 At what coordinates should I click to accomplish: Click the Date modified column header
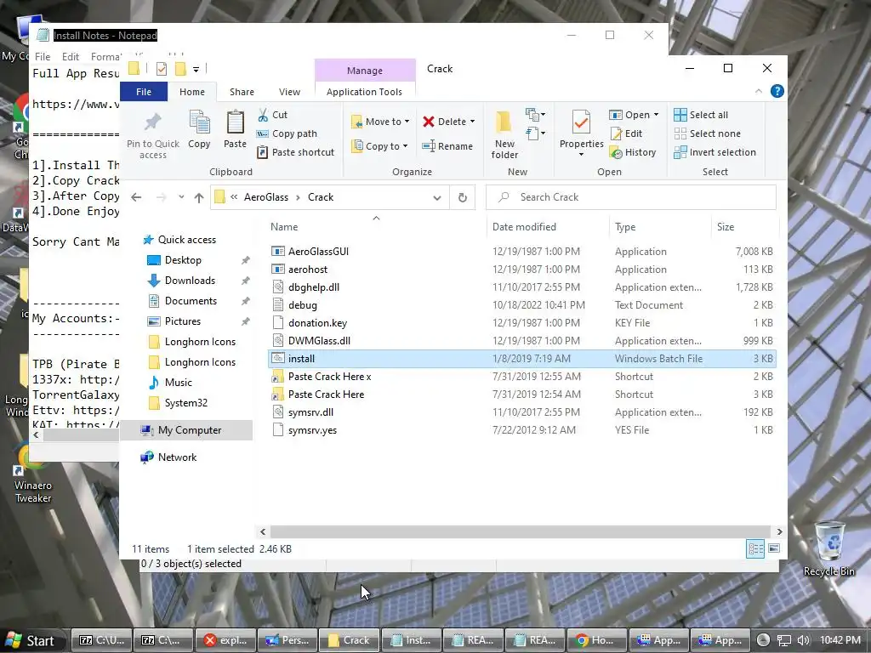click(524, 226)
